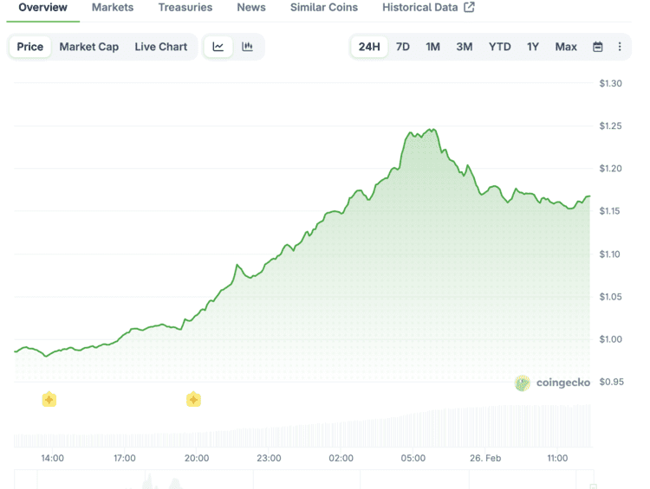Open the Similar Coins tab
The height and width of the screenshot is (489, 650).
pos(324,8)
